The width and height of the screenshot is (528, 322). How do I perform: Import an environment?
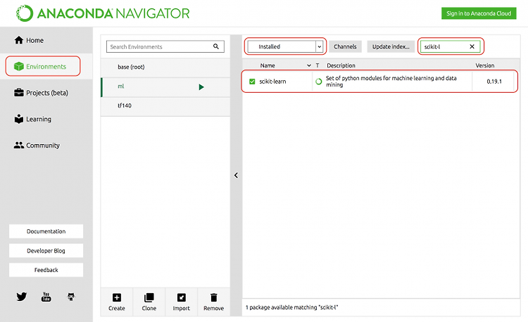pos(181,302)
